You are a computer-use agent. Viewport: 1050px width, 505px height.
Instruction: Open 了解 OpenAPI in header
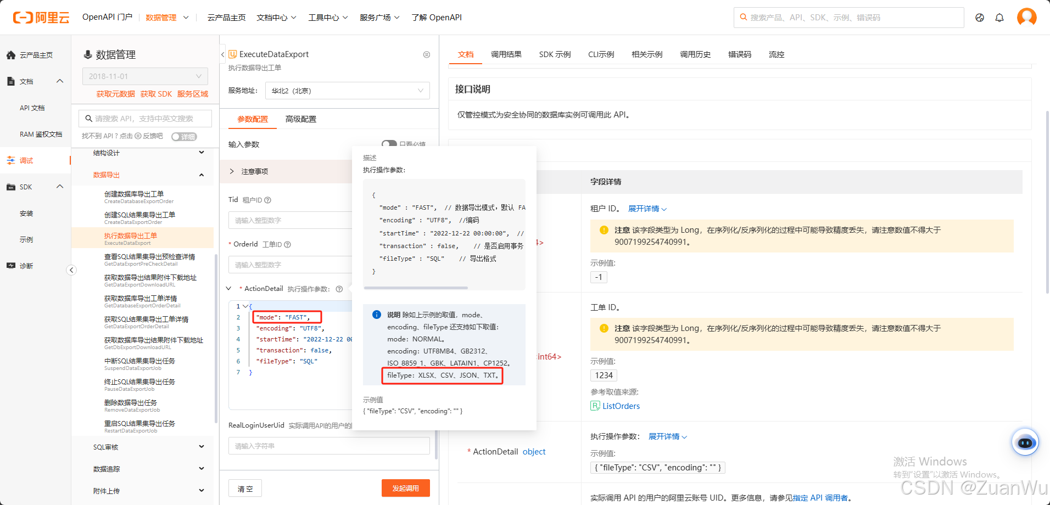[x=437, y=18]
